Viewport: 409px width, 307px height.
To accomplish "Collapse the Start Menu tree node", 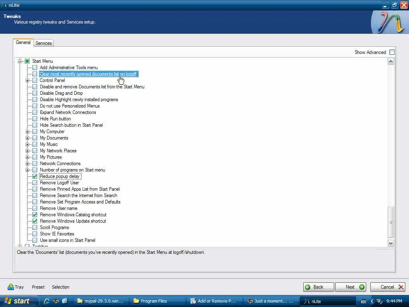I will (20, 61).
